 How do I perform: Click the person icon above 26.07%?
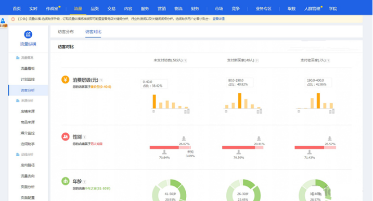coord(184,139)
